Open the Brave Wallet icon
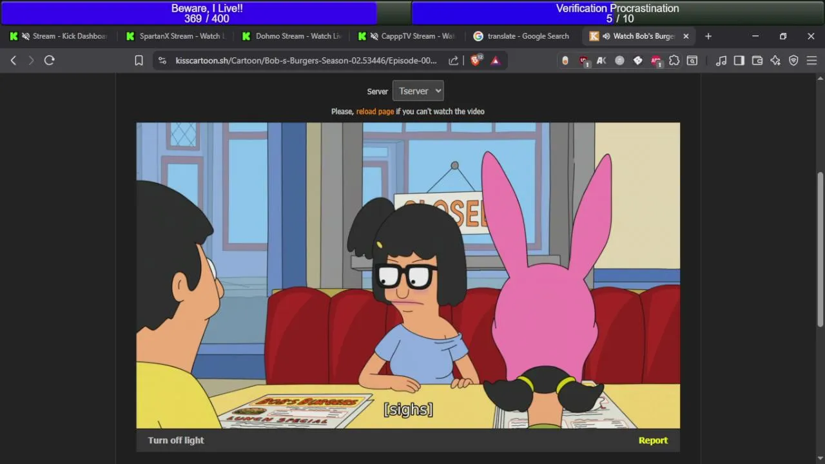825x464 pixels. point(757,61)
